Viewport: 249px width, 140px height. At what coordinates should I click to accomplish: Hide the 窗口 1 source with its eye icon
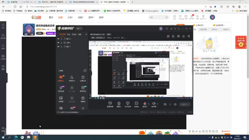pos(58,46)
